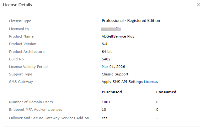Click the '64 bit' value
This screenshot has width=203, height=128.
[107, 52]
